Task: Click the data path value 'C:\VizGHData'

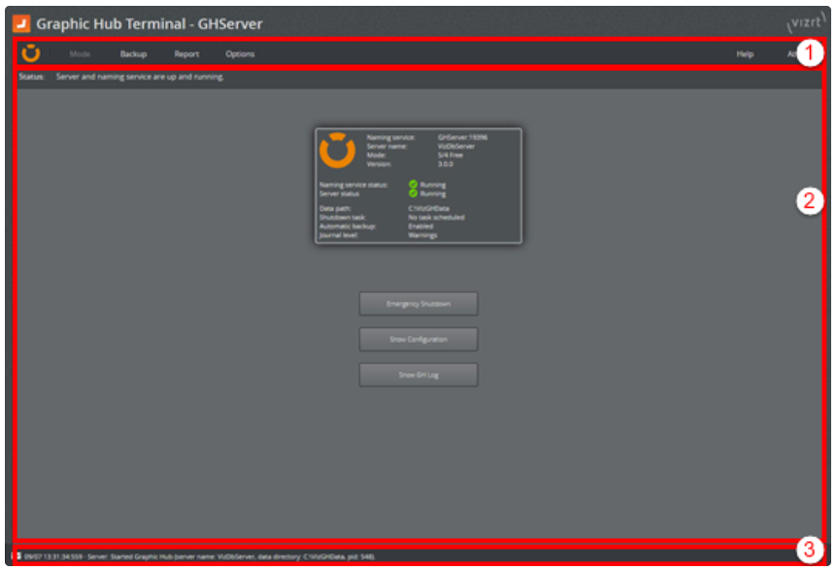Action: click(x=428, y=209)
